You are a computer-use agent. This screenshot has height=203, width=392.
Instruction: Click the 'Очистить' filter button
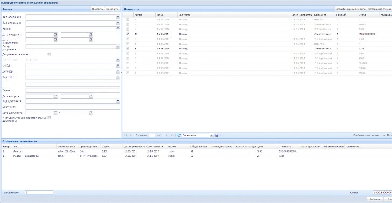click(97, 9)
